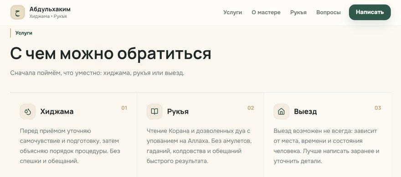Click the subtitle starting Сначала поймём
The height and width of the screenshot is (177, 401).
pyautogui.click(x=97, y=73)
